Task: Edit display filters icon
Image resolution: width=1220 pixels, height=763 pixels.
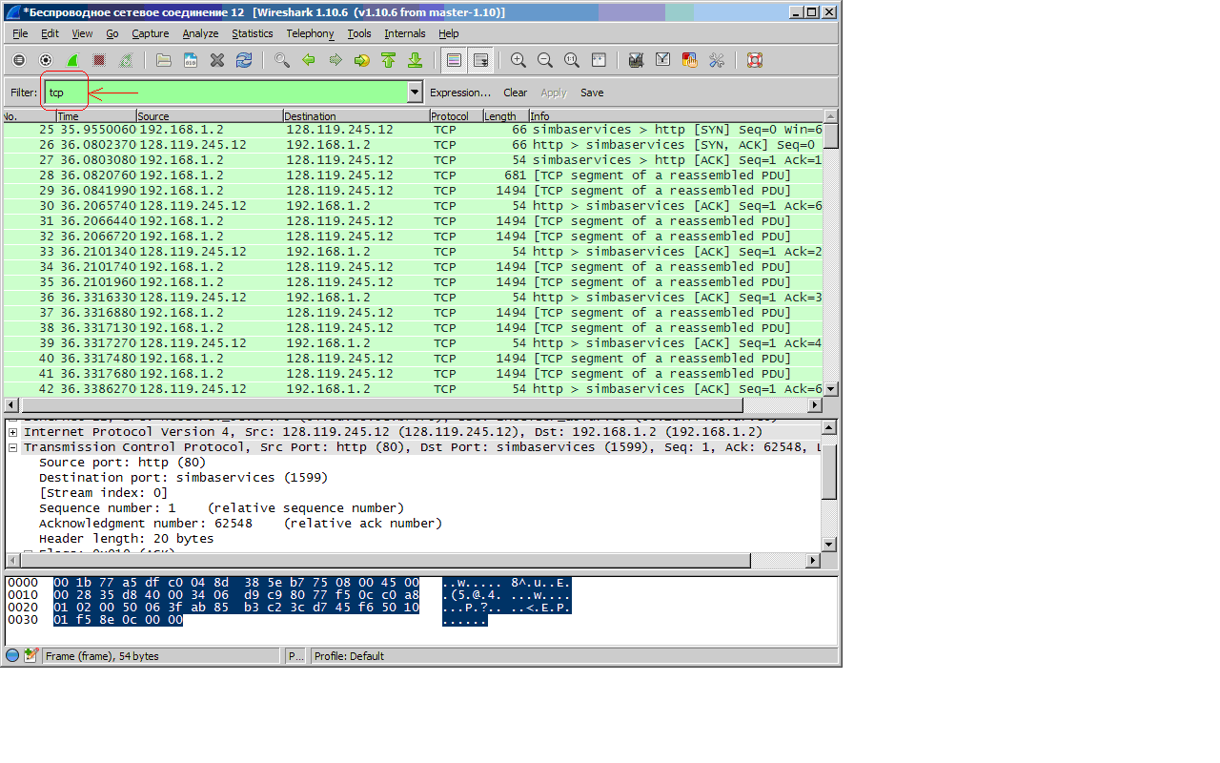Action: click(663, 60)
